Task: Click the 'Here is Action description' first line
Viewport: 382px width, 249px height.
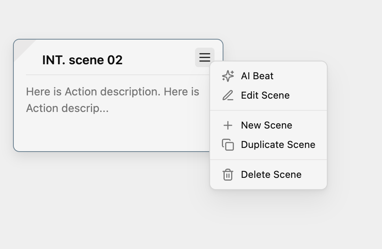Action: [113, 92]
